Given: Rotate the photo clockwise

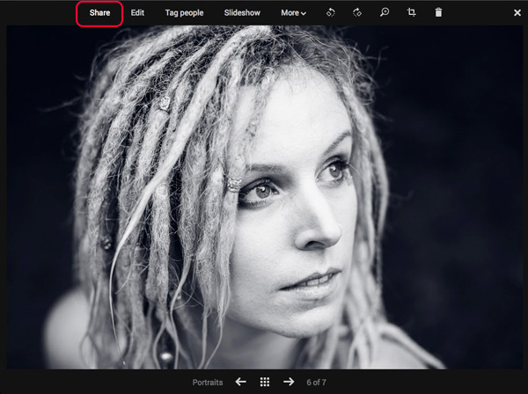Looking at the screenshot, I should point(357,13).
